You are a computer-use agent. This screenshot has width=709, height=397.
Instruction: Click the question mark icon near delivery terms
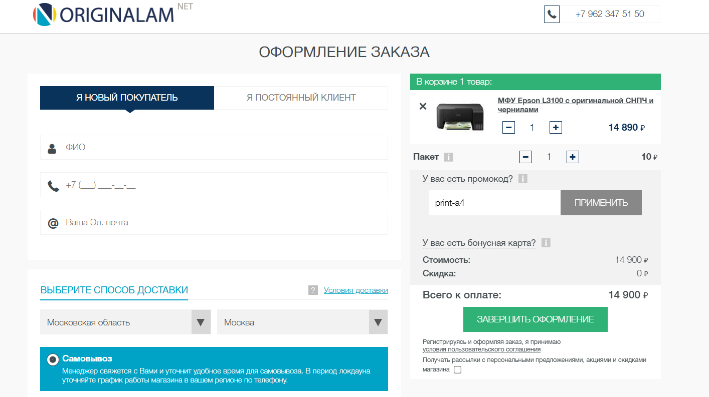point(313,290)
